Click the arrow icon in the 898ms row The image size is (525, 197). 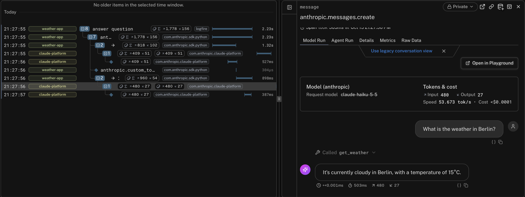(x=113, y=78)
